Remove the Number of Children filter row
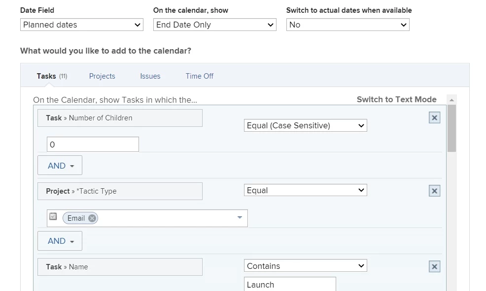 [434, 118]
